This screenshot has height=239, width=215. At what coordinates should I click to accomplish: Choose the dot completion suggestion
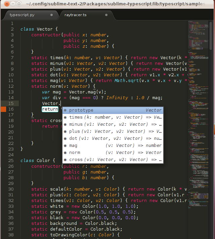[x=113, y=138]
